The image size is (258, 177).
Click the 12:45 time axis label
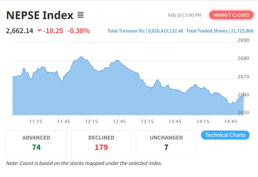click(x=119, y=121)
